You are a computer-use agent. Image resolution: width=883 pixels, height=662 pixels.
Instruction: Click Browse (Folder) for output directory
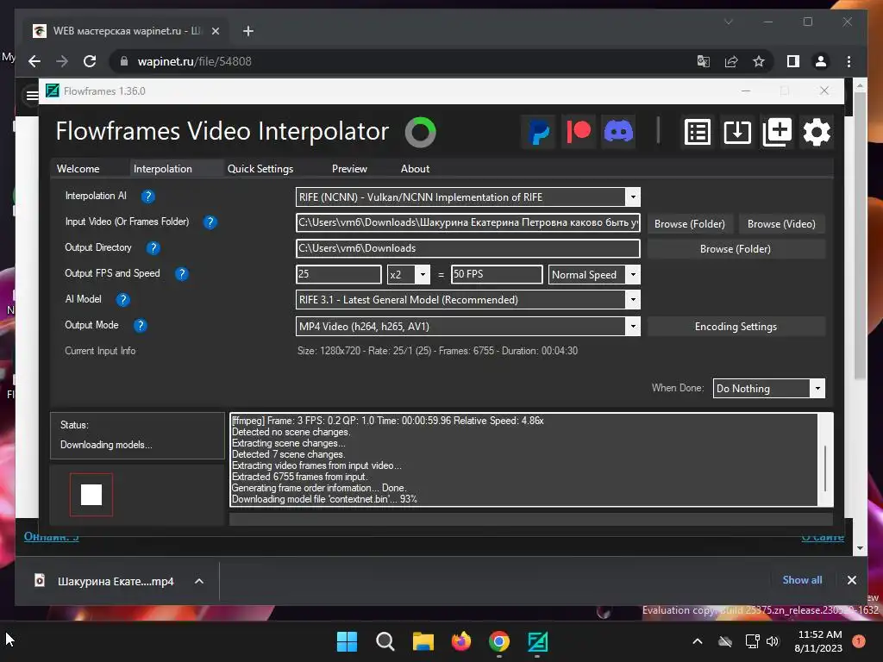[x=736, y=249]
